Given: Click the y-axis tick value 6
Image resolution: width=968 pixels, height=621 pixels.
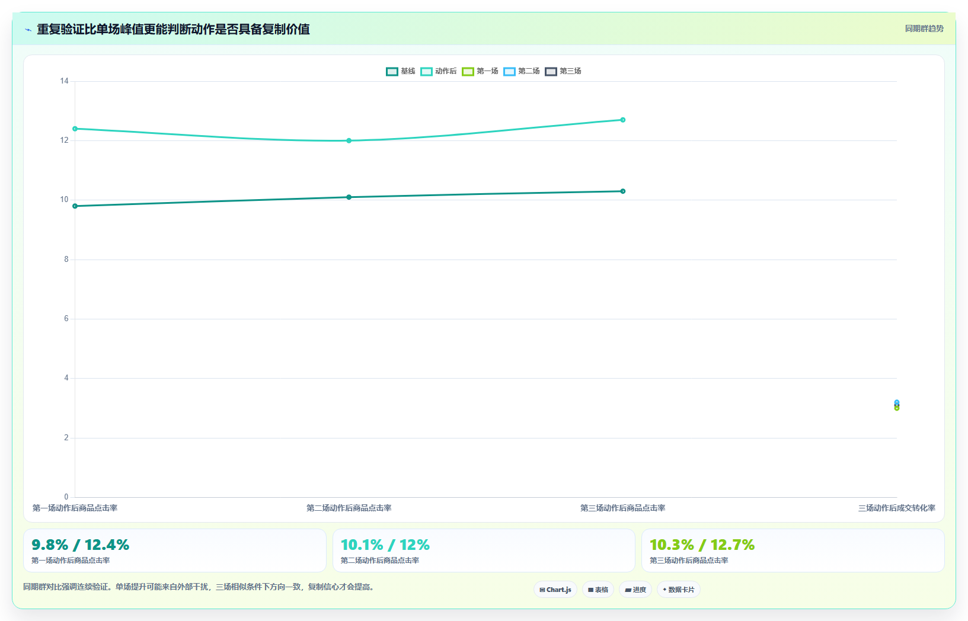Looking at the screenshot, I should coord(66,319).
